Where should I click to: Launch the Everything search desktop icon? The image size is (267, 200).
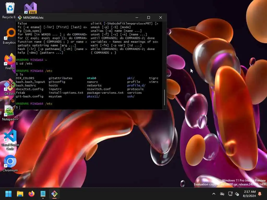pos(9,36)
